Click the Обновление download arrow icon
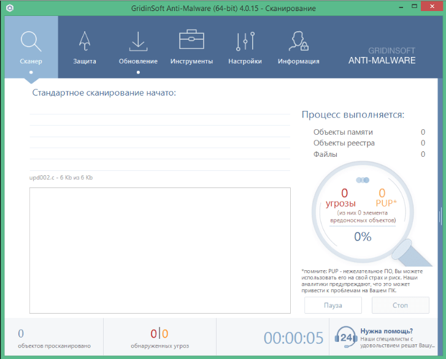Screen dimensions: 446x359 (x=138, y=40)
